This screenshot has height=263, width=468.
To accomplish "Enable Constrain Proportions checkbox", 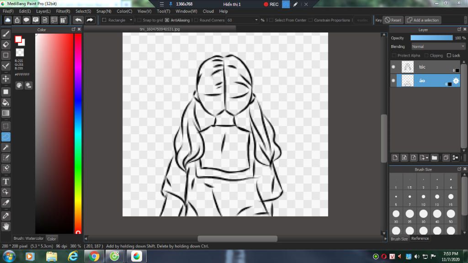I will coord(310,20).
